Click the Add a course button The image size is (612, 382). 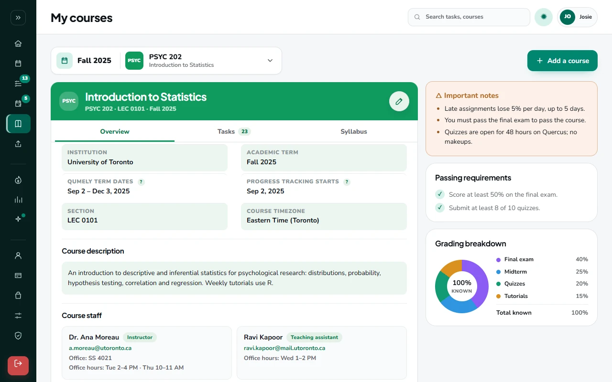pyautogui.click(x=562, y=61)
